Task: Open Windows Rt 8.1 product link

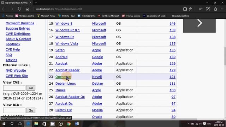Action: point(67,30)
